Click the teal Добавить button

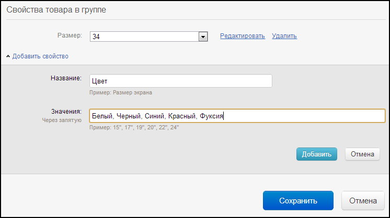tap(317, 154)
